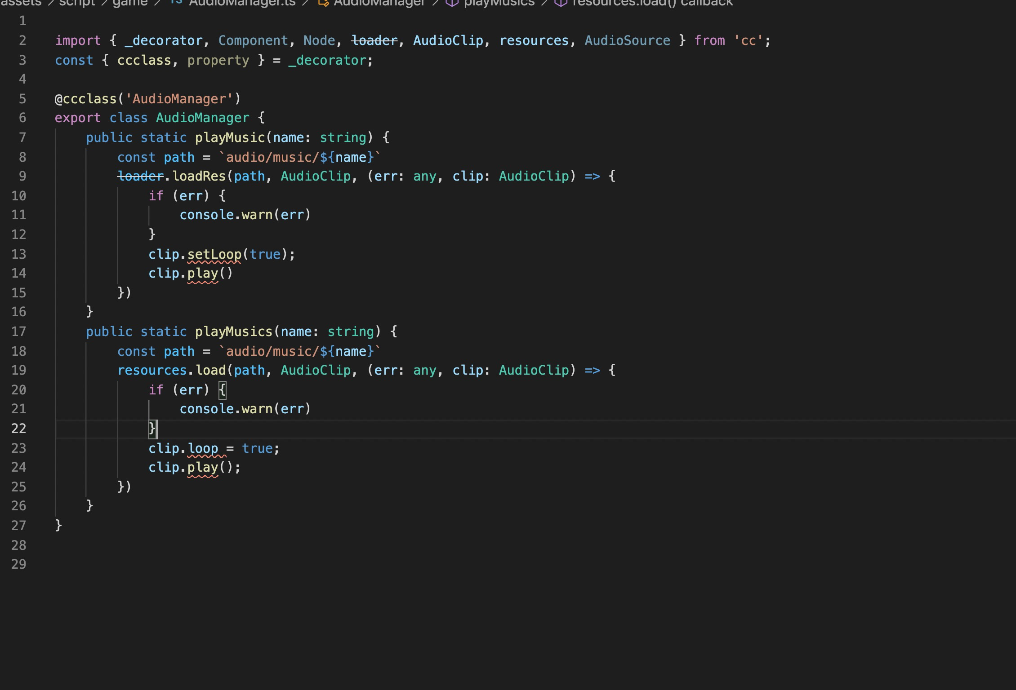Click the highlighted opening brace on line 20
The image size is (1016, 690).
click(222, 390)
